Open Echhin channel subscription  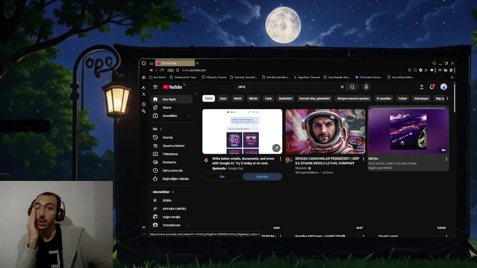(171, 200)
